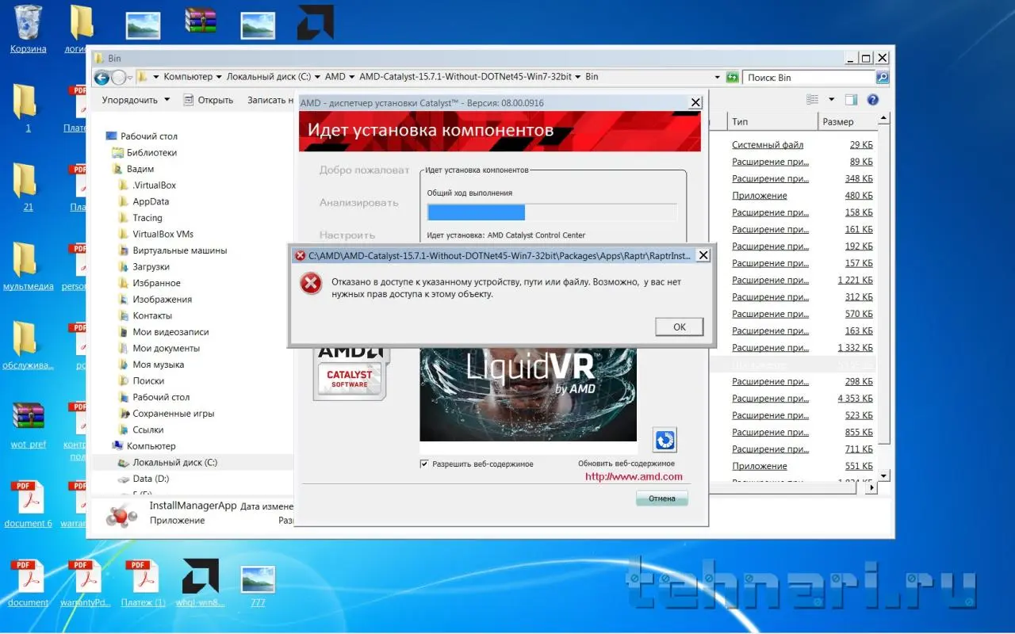Toggle the Explorer preview pane button
Image resolution: width=1015 pixels, height=634 pixels.
(851, 100)
